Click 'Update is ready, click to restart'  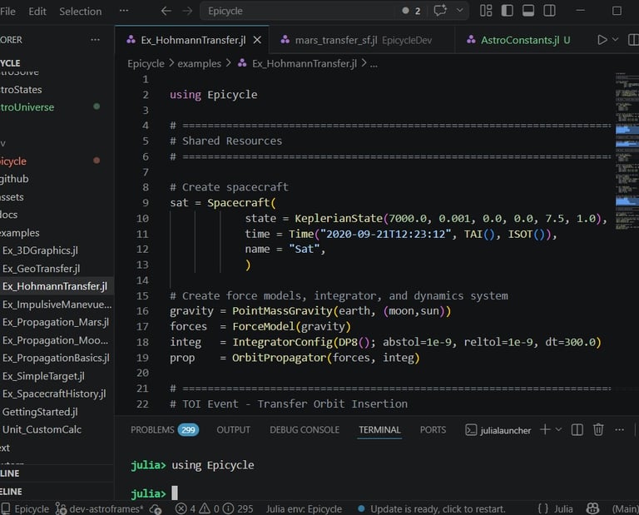438,508
